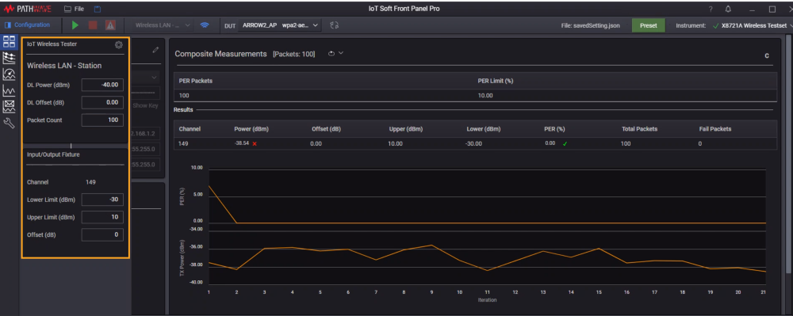This screenshot has width=793, height=316.
Task: Click the Preset button
Action: point(649,25)
